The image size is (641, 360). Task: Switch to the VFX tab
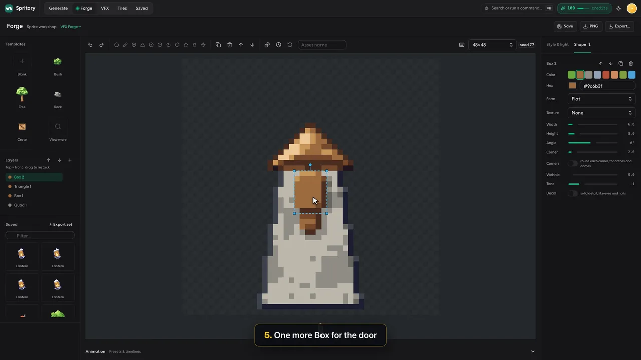105,8
